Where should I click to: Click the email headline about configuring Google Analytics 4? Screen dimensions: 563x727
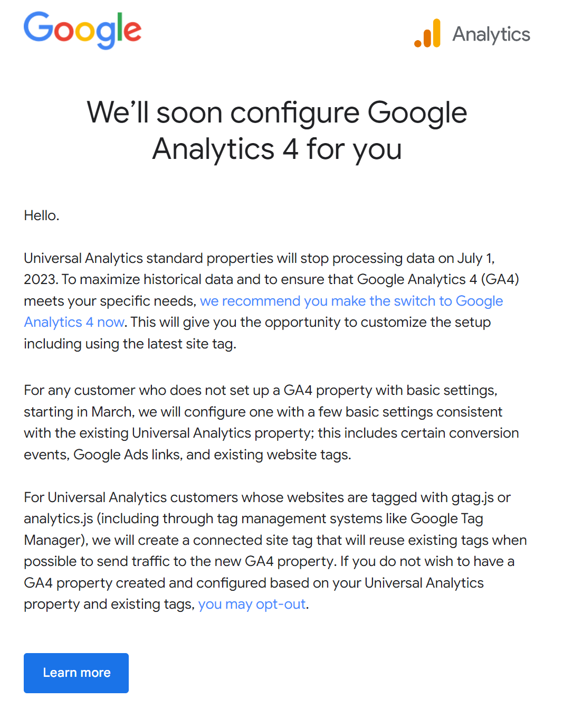[x=277, y=130]
